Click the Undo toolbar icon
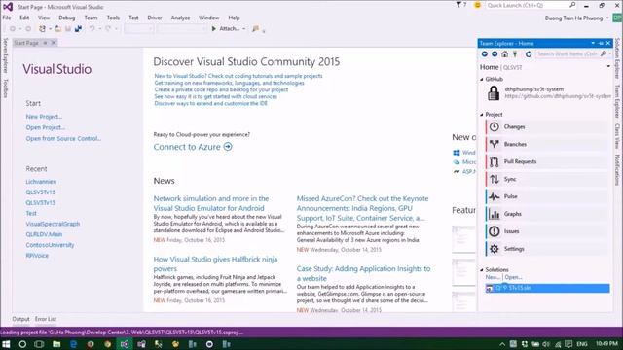 (92, 29)
